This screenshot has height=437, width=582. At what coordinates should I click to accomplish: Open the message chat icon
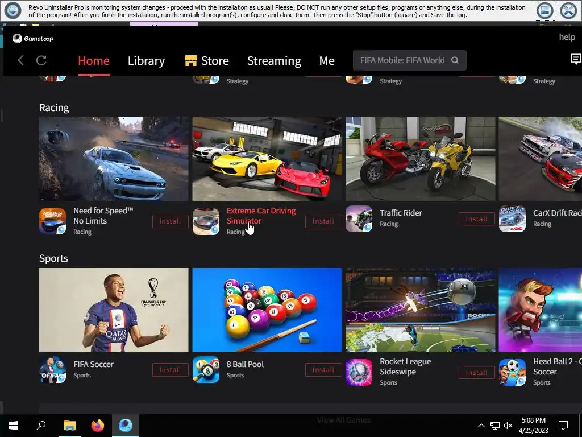(576, 59)
